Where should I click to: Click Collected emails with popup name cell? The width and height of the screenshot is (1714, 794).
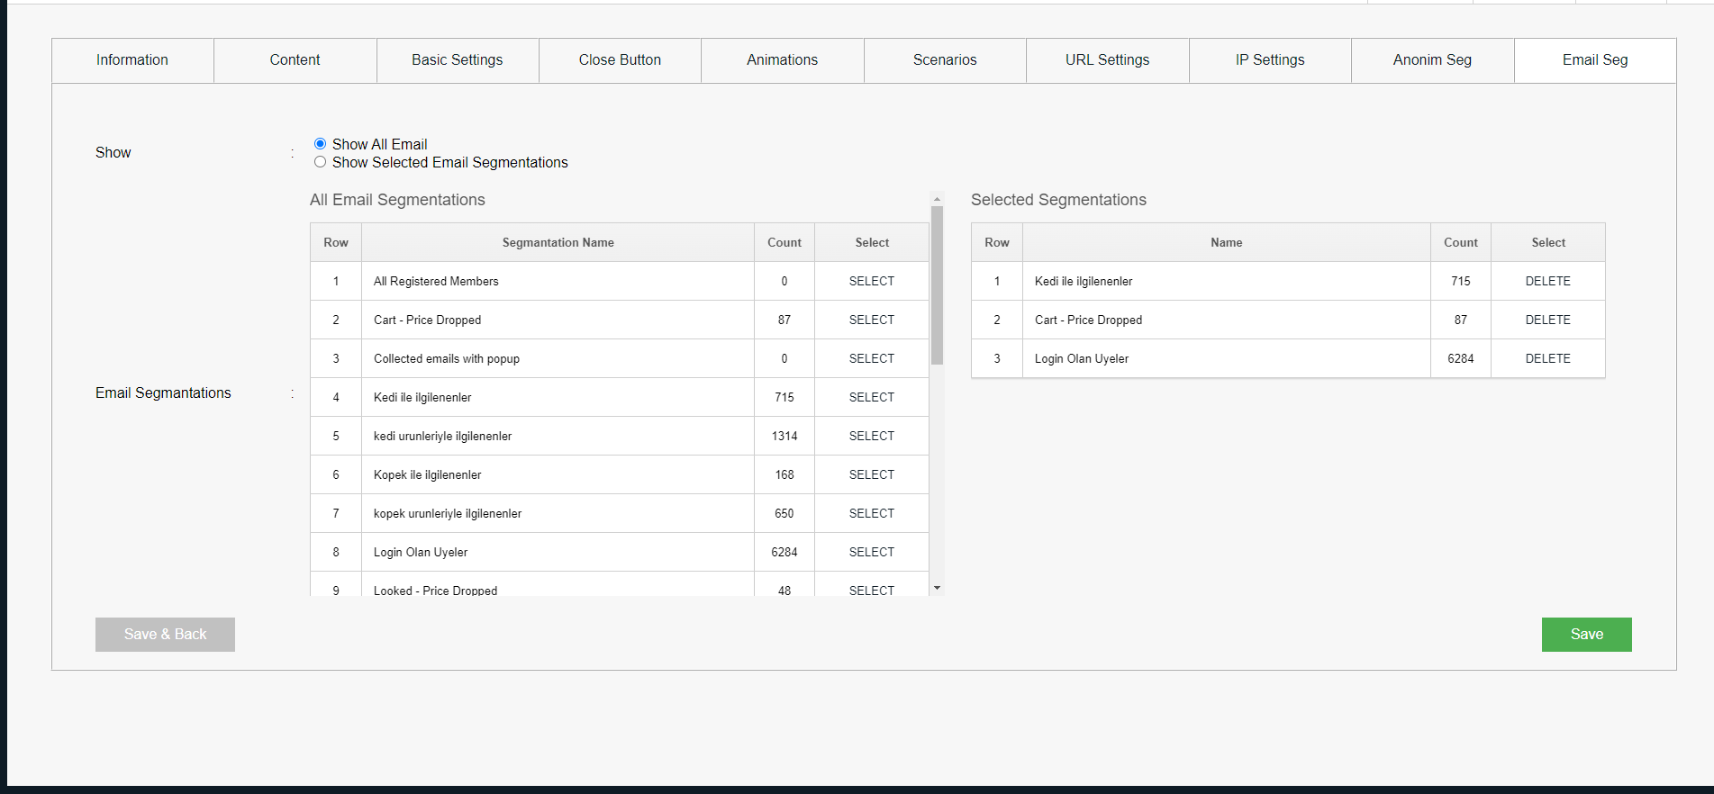point(558,358)
